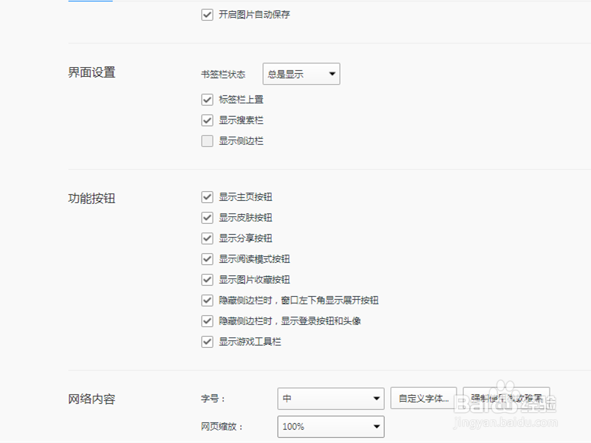Disable 显示搜索栏 (show search bar)

(206, 120)
